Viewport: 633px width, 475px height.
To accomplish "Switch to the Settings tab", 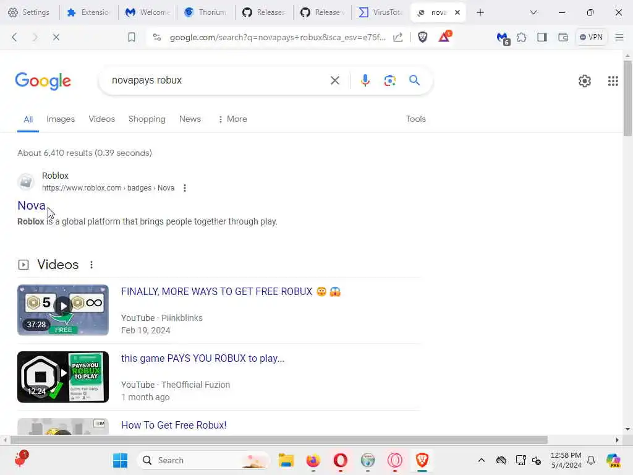I will pos(29,12).
